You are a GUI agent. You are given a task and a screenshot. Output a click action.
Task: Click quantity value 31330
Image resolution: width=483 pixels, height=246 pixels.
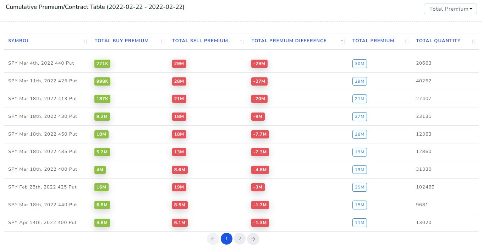click(424, 169)
